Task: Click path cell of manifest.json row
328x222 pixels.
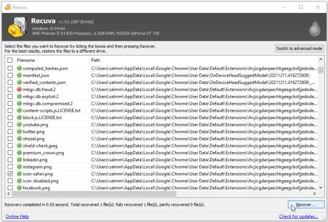Action: click(x=201, y=75)
